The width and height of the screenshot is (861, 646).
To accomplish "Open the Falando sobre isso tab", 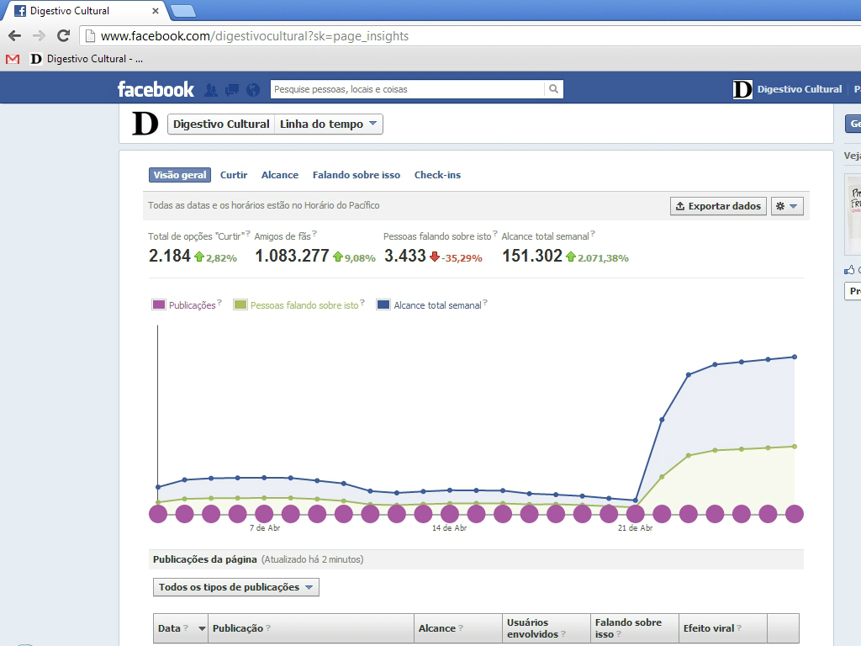I will pyautogui.click(x=357, y=175).
